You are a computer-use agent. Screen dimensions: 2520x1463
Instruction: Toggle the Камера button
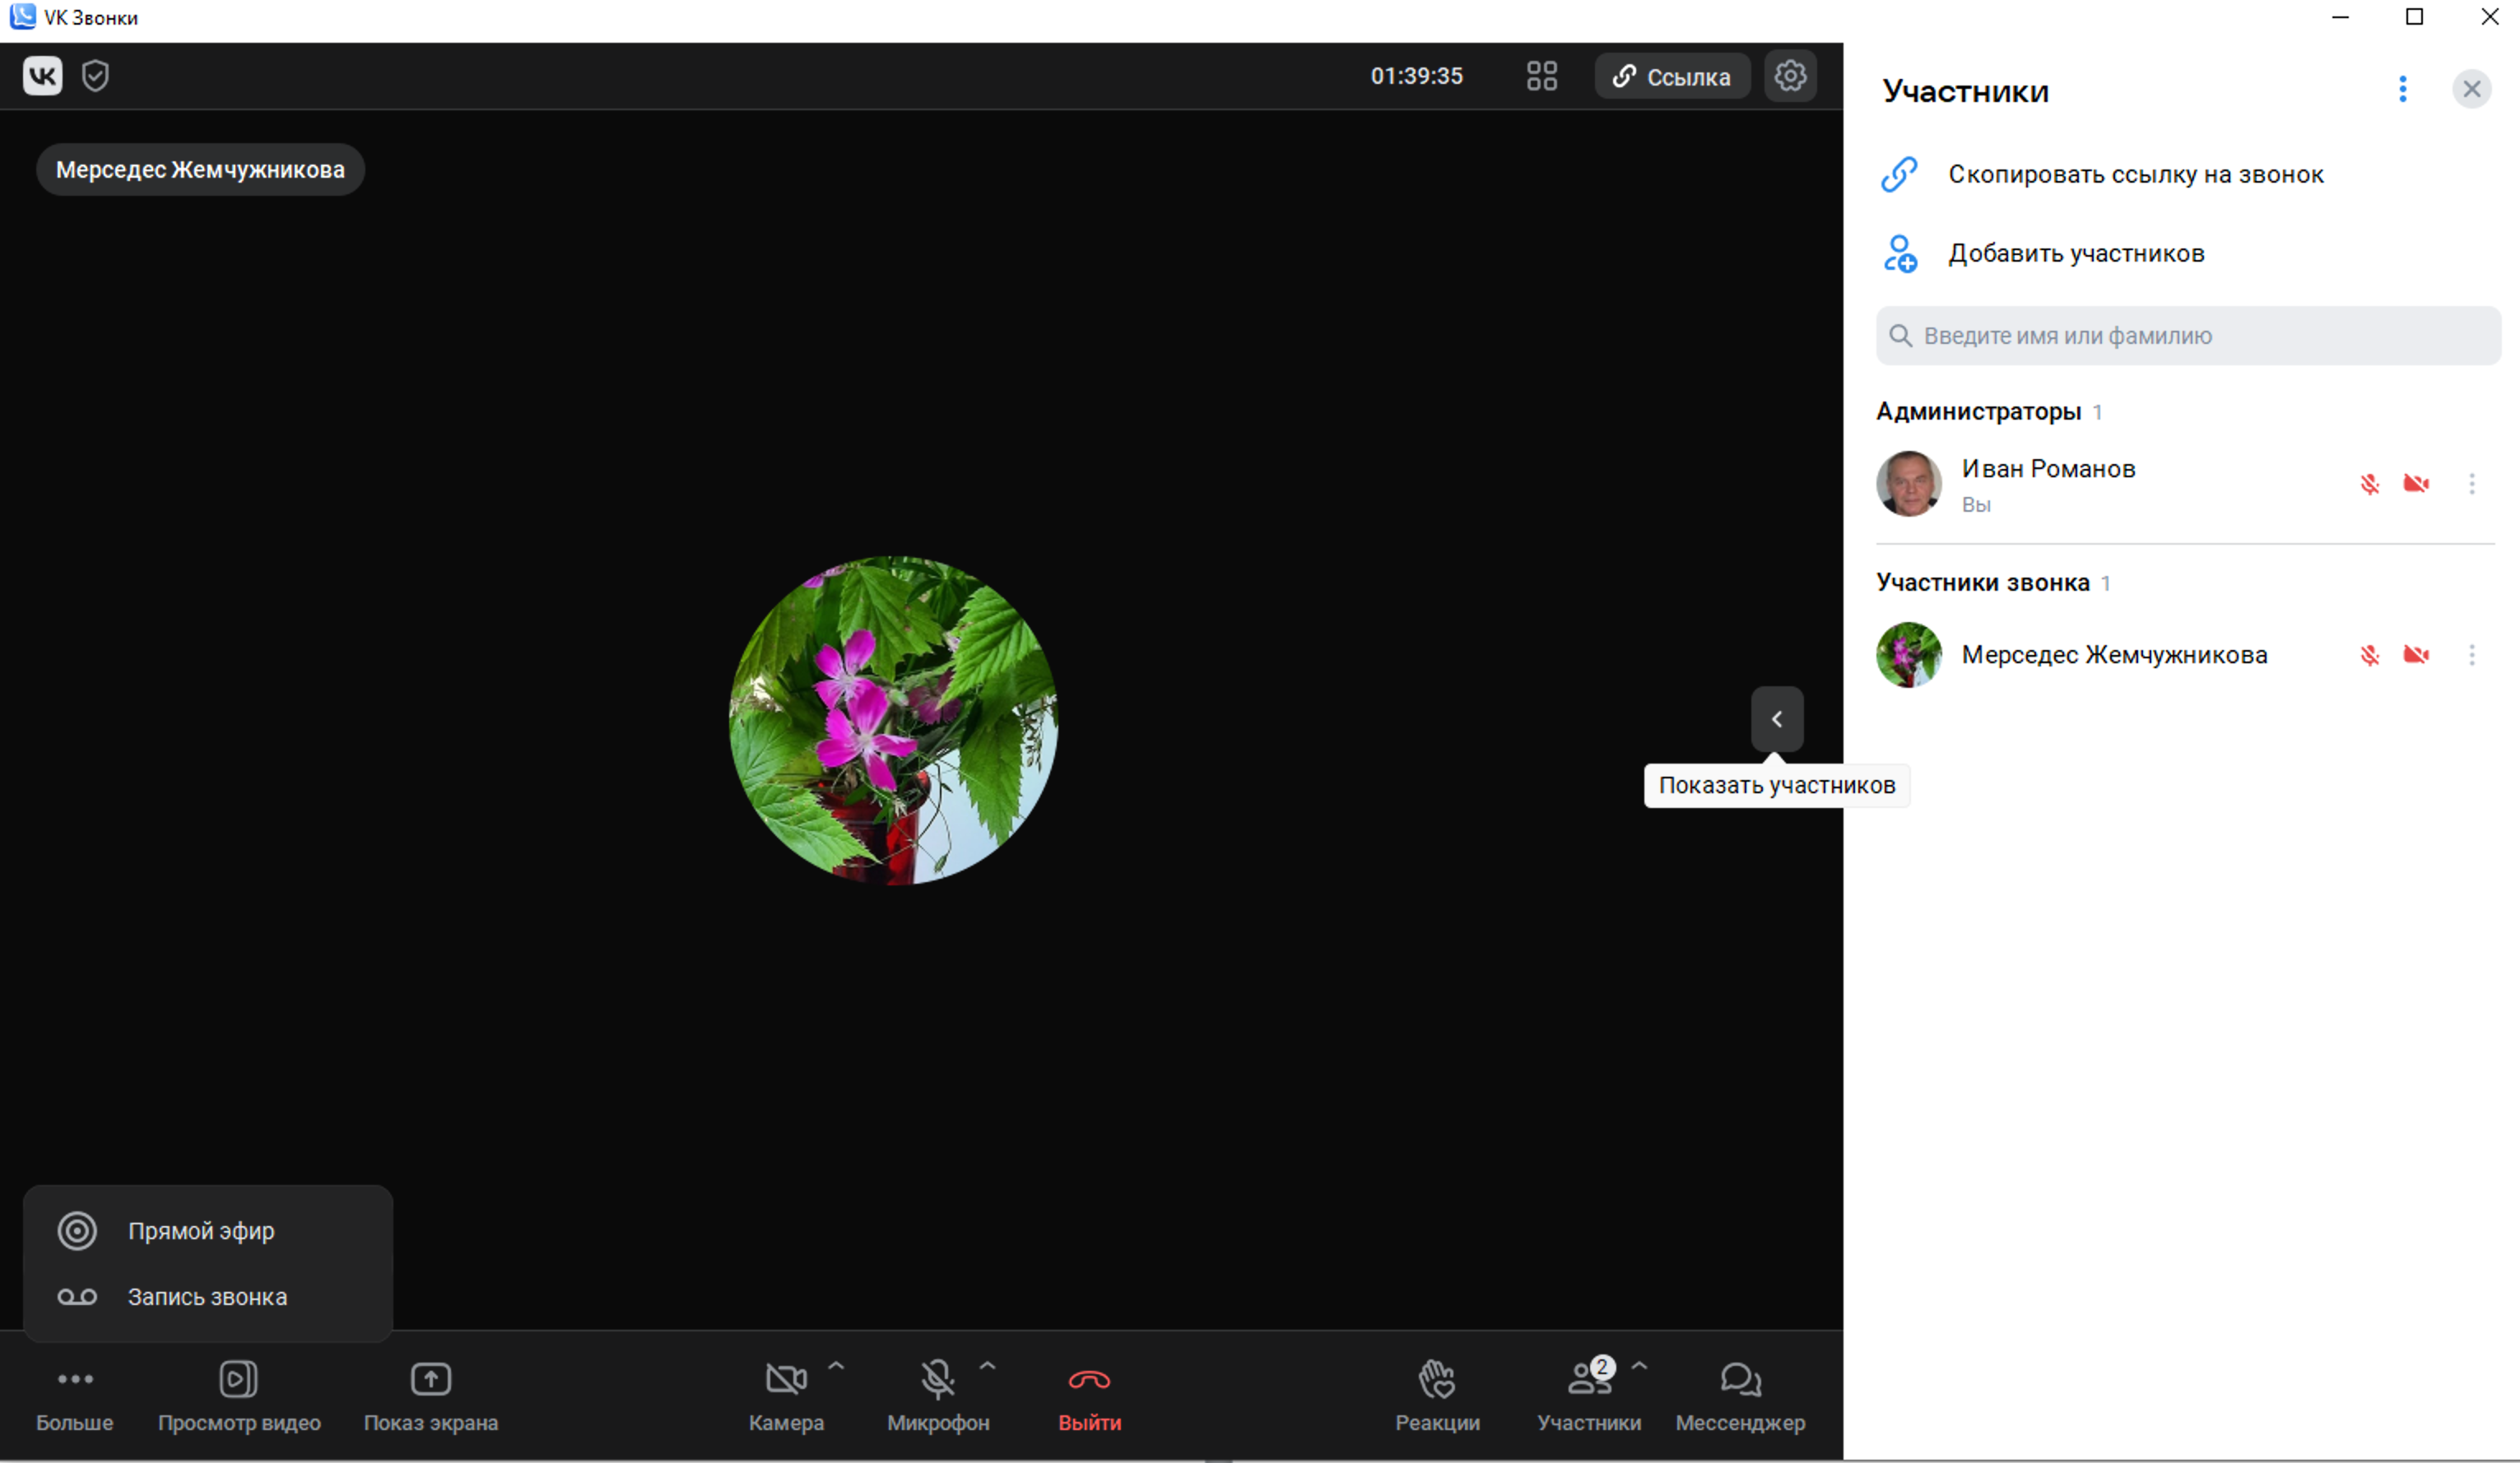click(786, 1396)
